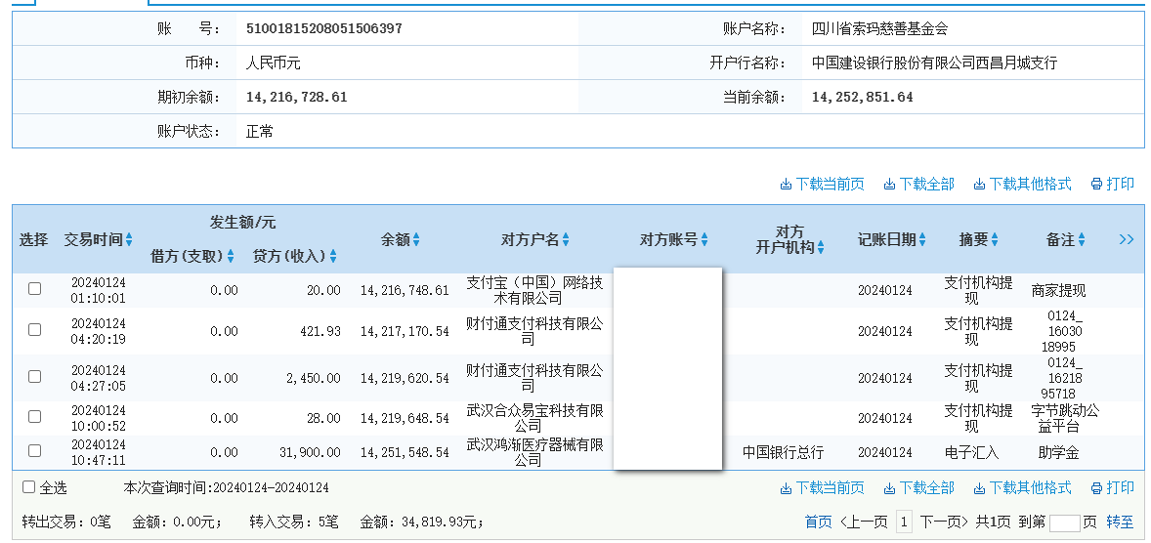Check the row for 10:47:11 transaction
Screen dimensions: 1151x543
pyautogui.click(x=34, y=450)
